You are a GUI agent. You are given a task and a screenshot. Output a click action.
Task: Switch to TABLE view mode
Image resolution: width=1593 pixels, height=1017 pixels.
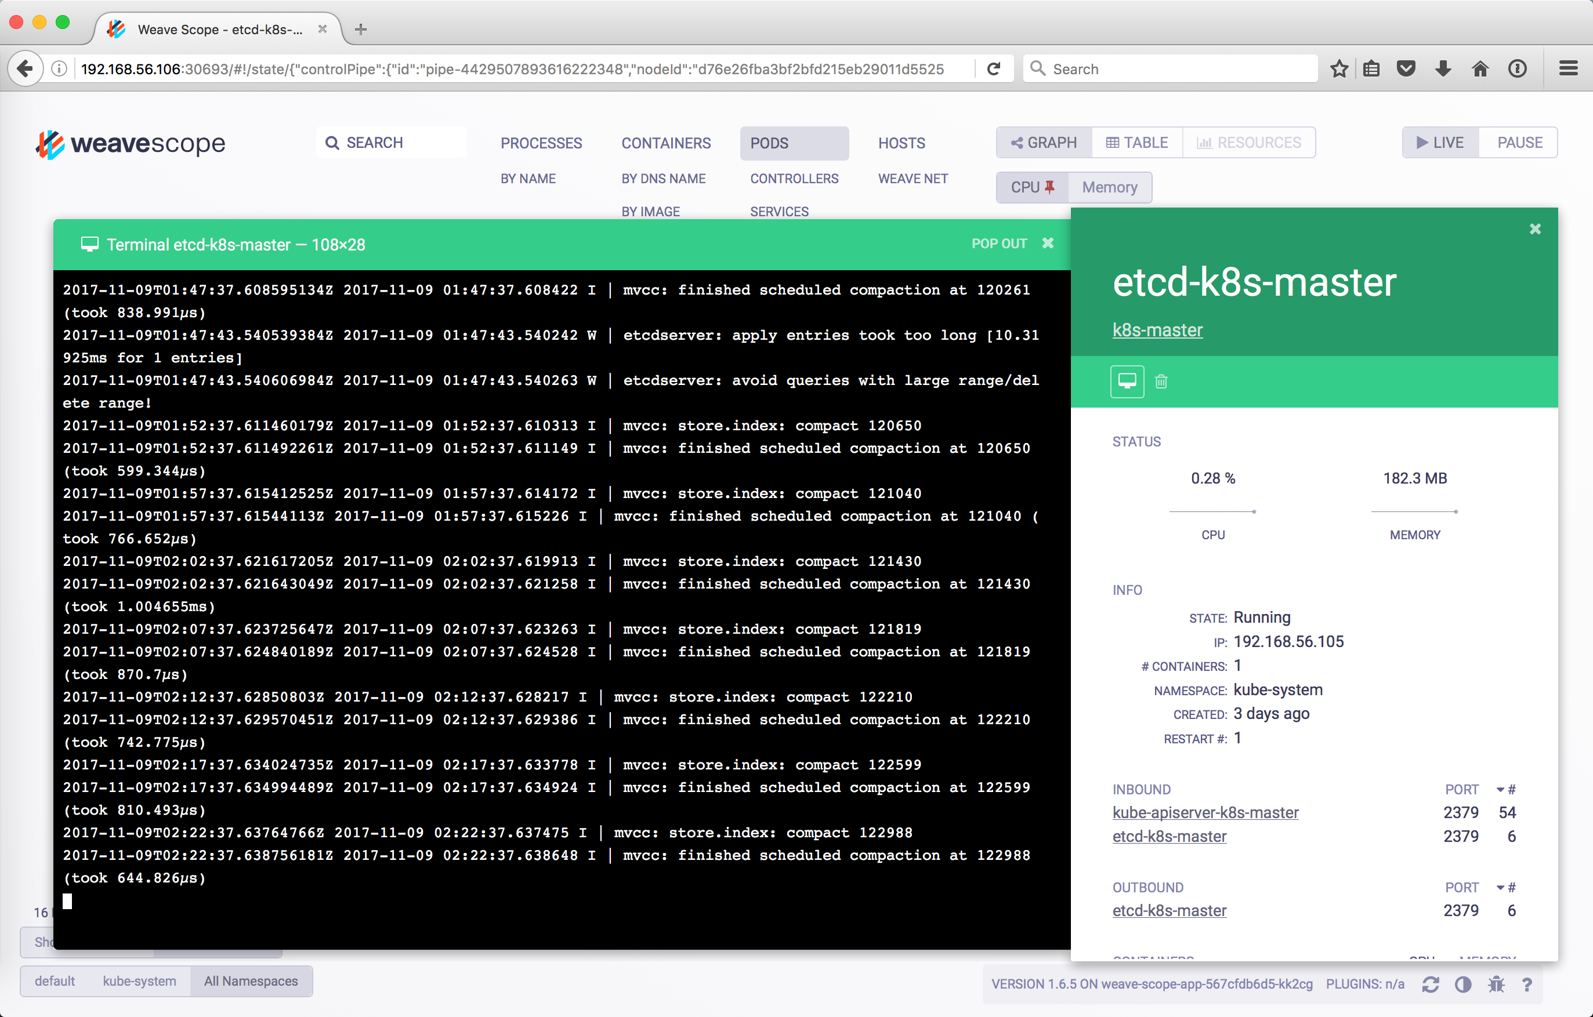[x=1136, y=143]
